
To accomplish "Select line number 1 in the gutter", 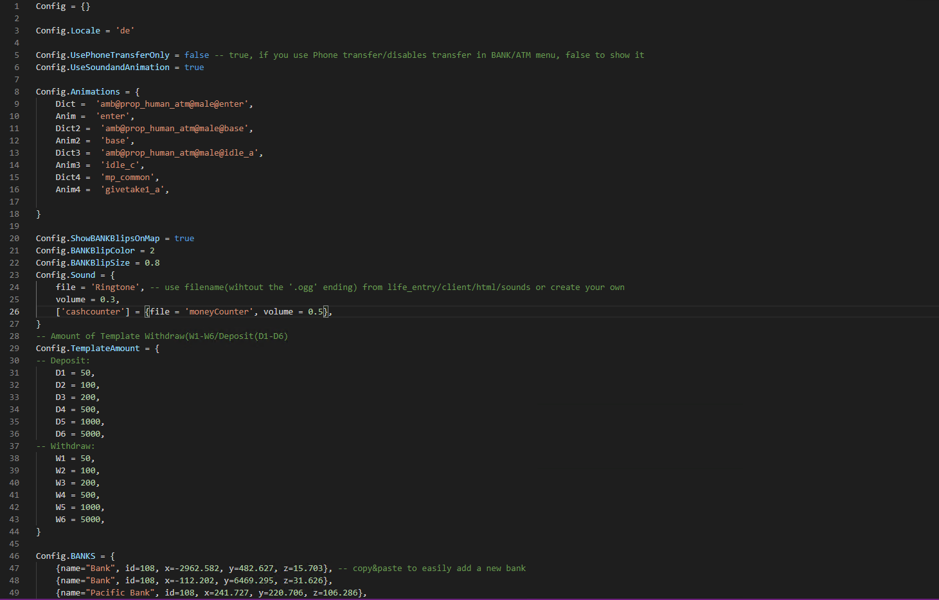I will [17, 6].
